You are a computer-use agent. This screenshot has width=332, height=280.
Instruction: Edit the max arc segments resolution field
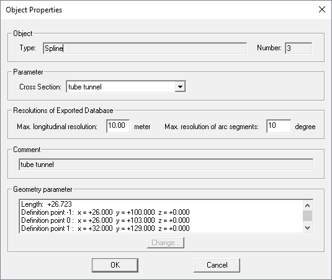[279, 126]
